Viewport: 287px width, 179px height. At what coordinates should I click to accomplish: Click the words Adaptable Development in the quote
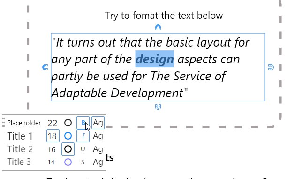click(117, 93)
